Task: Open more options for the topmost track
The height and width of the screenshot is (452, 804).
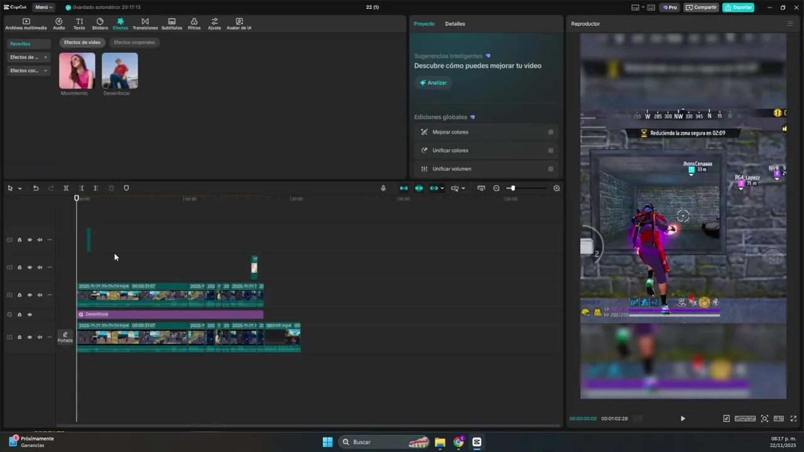Action: click(x=50, y=240)
